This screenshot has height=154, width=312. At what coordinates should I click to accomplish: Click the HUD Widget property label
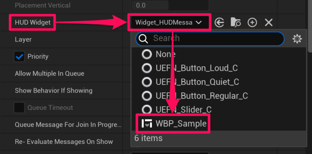pyautogui.click(x=32, y=22)
